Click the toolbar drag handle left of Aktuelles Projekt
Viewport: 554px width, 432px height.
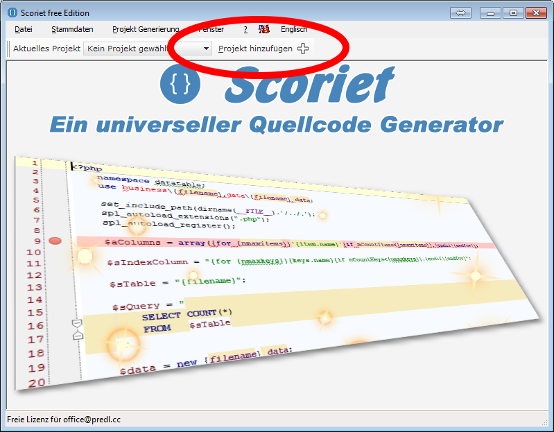pos(8,49)
